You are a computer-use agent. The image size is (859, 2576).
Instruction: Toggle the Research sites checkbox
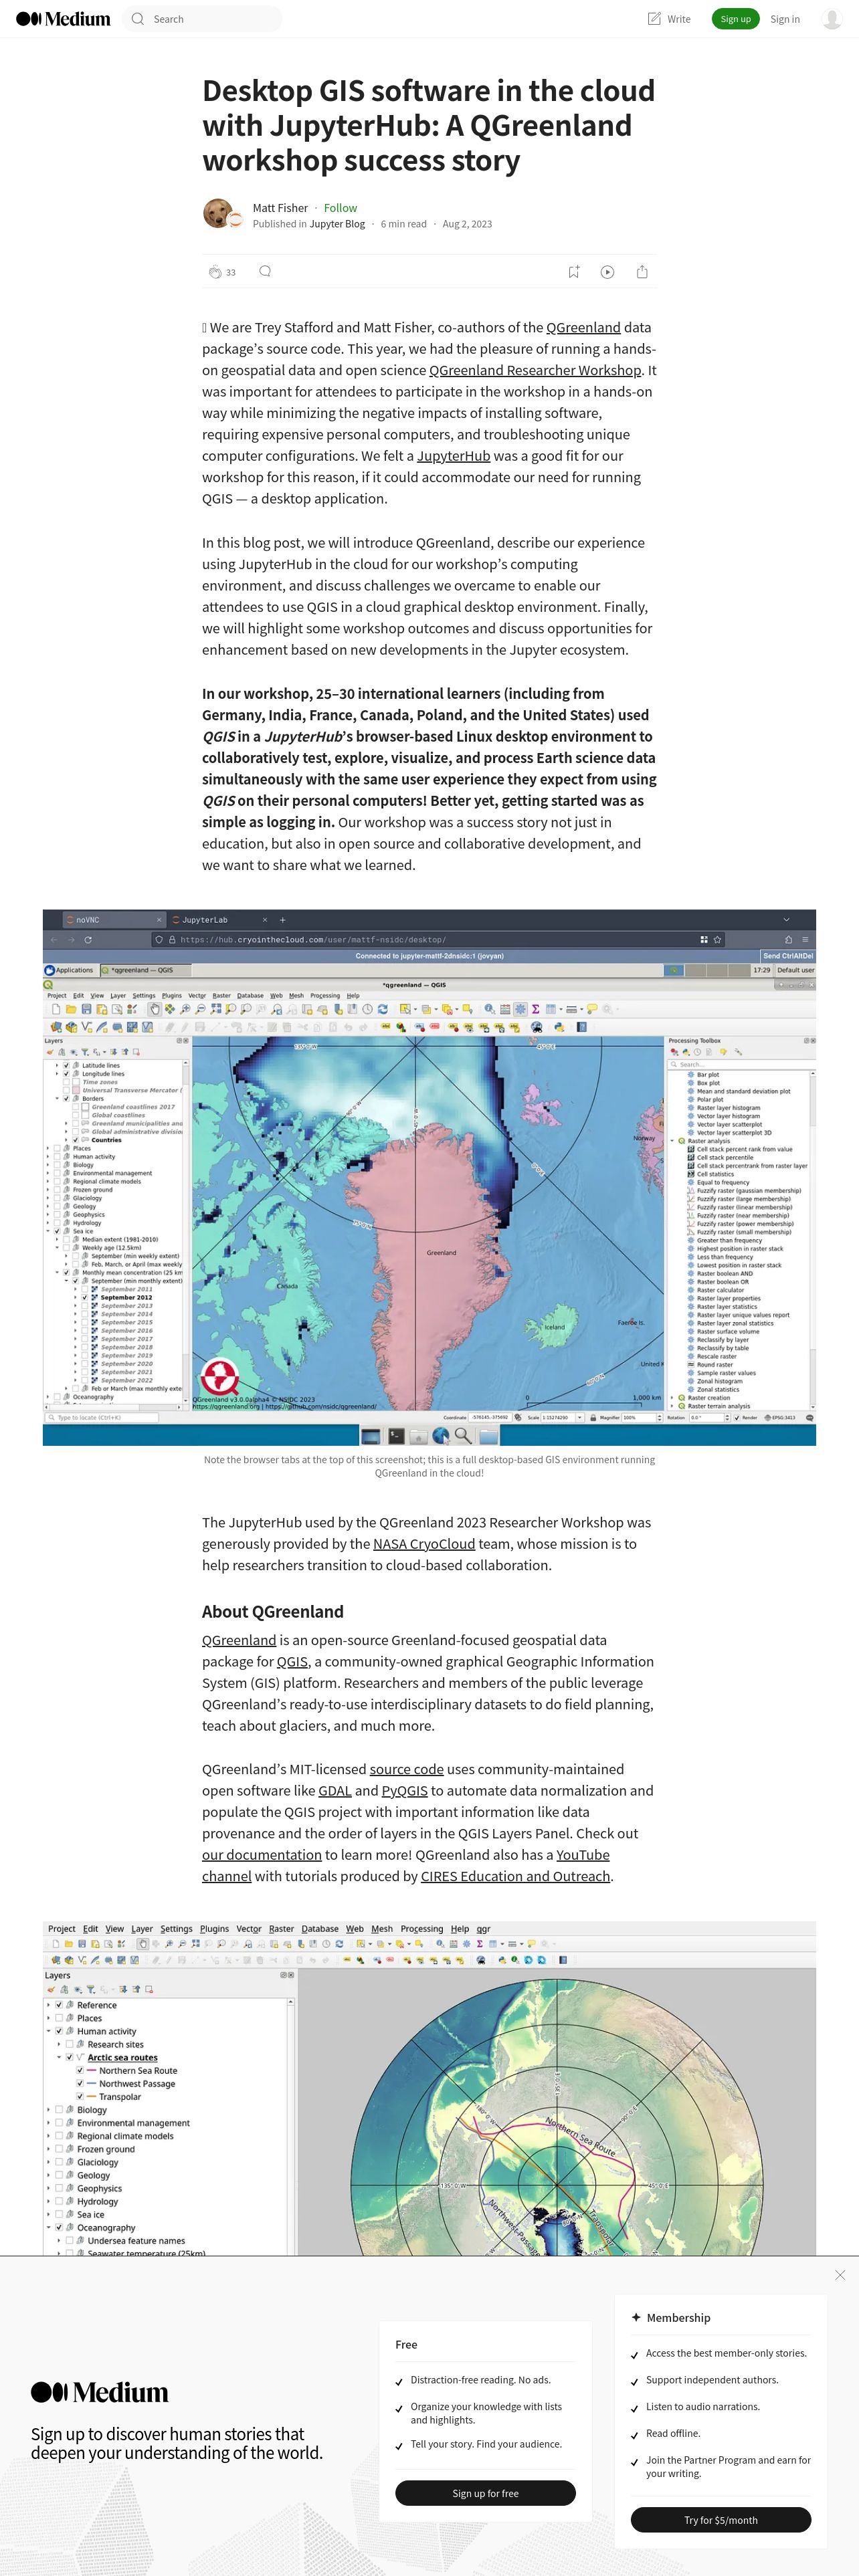(69, 2044)
